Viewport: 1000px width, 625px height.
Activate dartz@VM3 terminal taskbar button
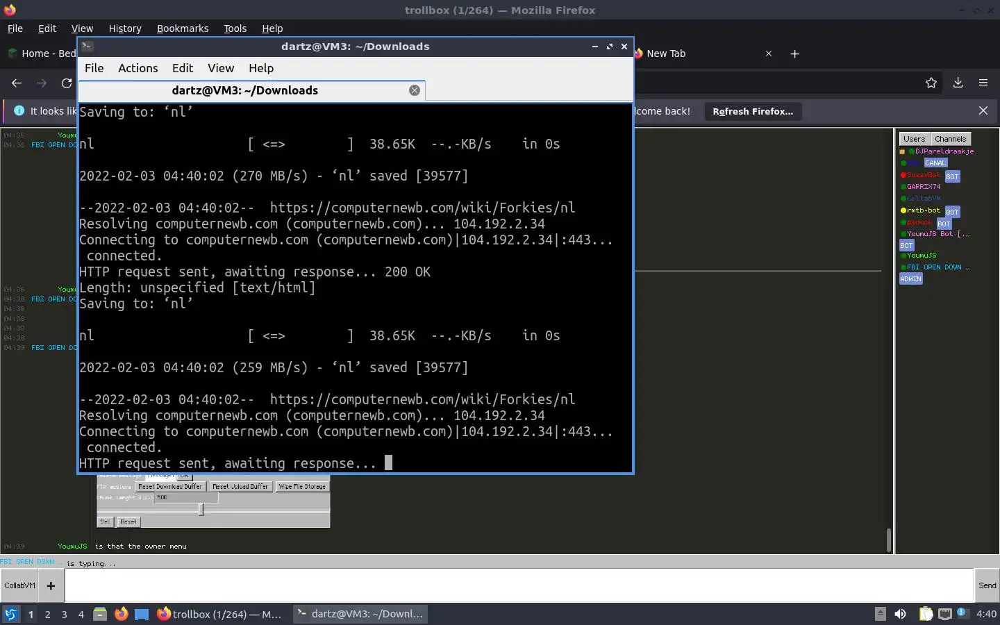(360, 614)
